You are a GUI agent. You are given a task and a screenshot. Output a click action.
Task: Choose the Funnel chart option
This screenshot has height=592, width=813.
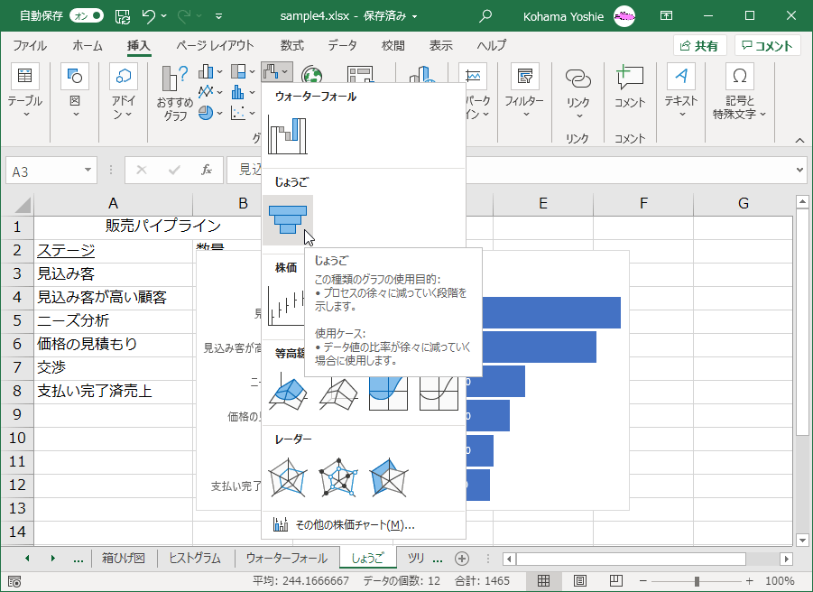[288, 220]
